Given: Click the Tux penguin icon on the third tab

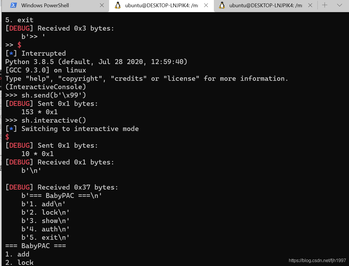Looking at the screenshot, I should point(222,5).
